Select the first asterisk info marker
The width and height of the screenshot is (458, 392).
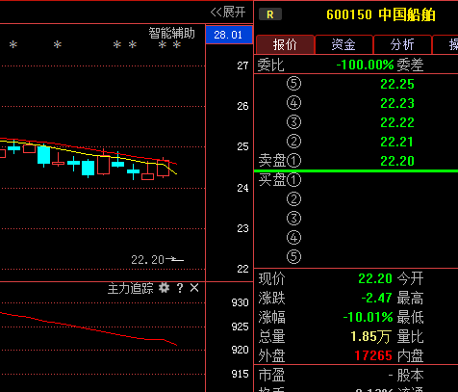coord(13,44)
